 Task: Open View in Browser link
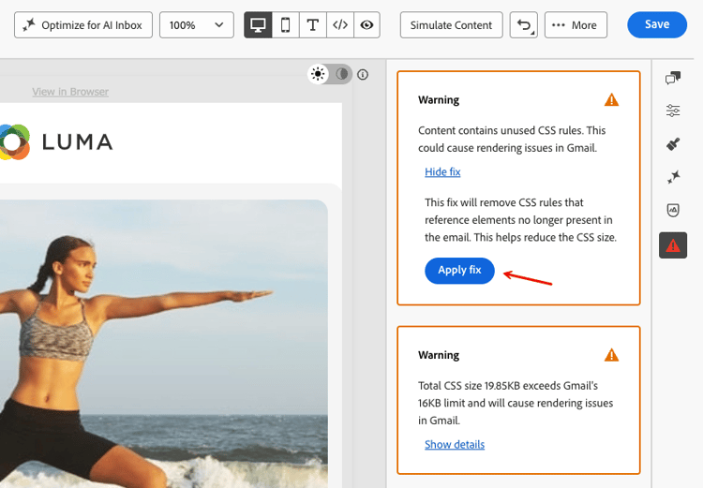point(70,92)
